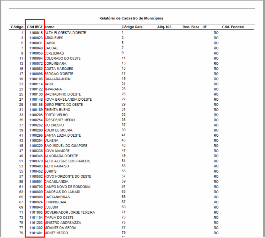Select the municipality name PORTO VELHO
Screen dimensions: 265x238
(x=56, y=115)
